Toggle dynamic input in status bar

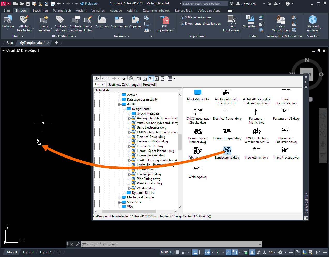pos(195,252)
